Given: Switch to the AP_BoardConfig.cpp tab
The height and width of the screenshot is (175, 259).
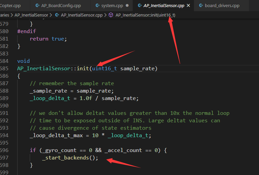Looking at the screenshot, I should [x=61, y=6].
